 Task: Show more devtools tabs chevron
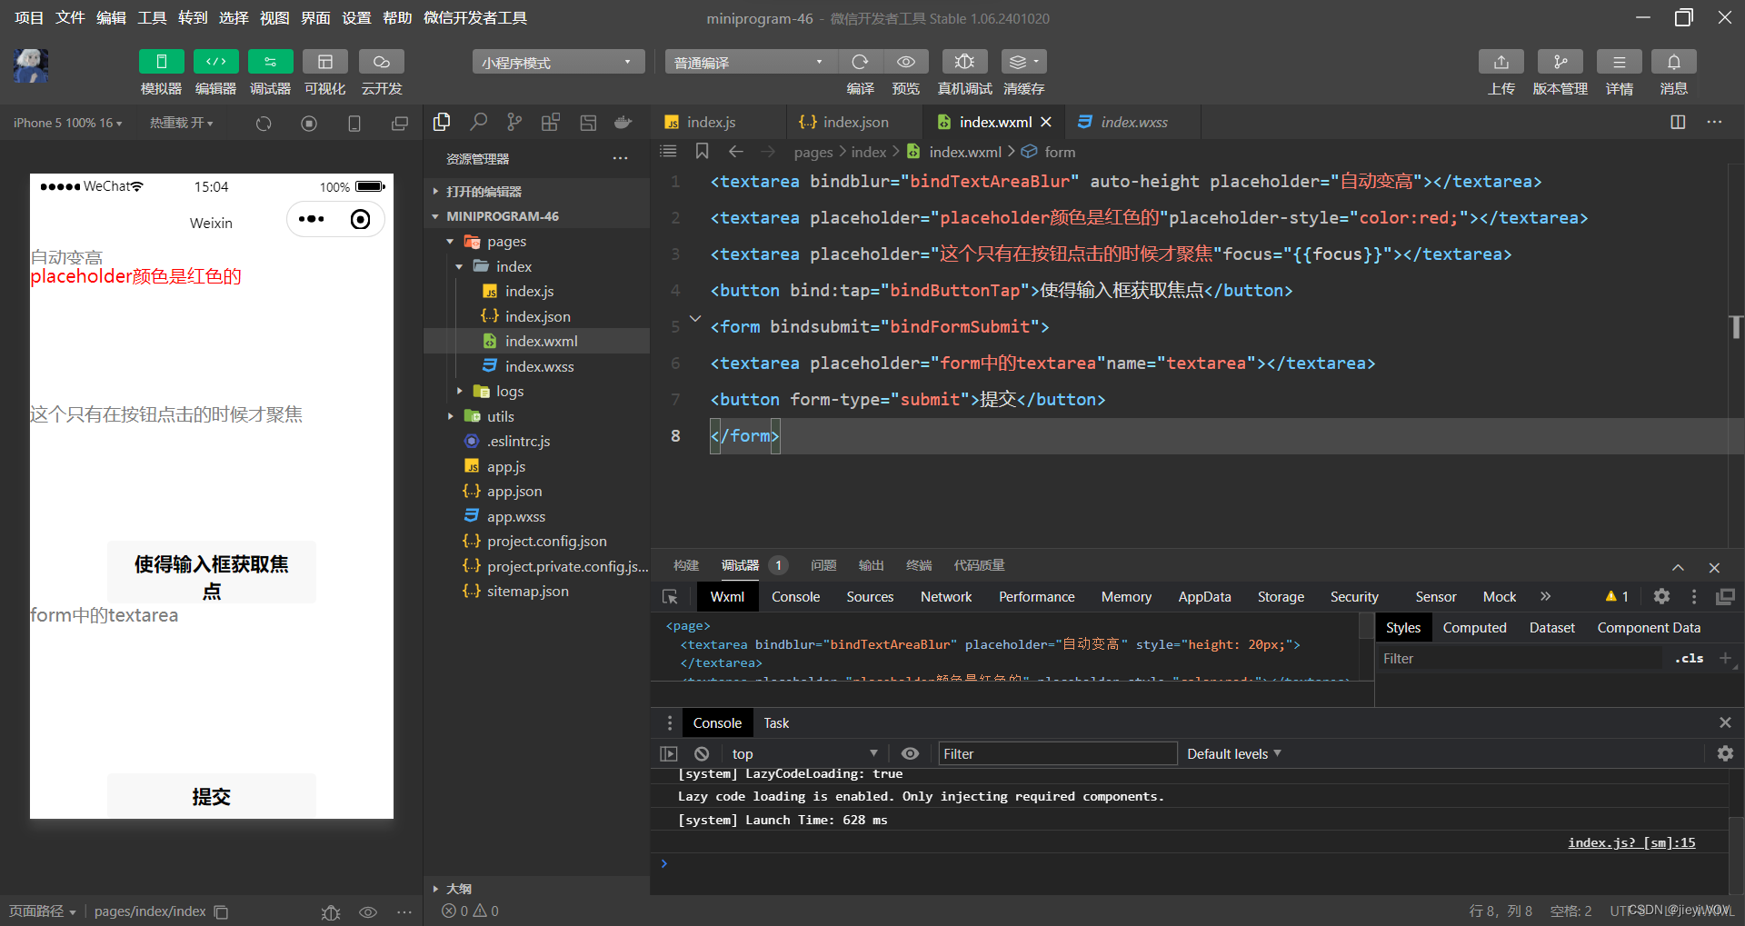click(x=1545, y=596)
